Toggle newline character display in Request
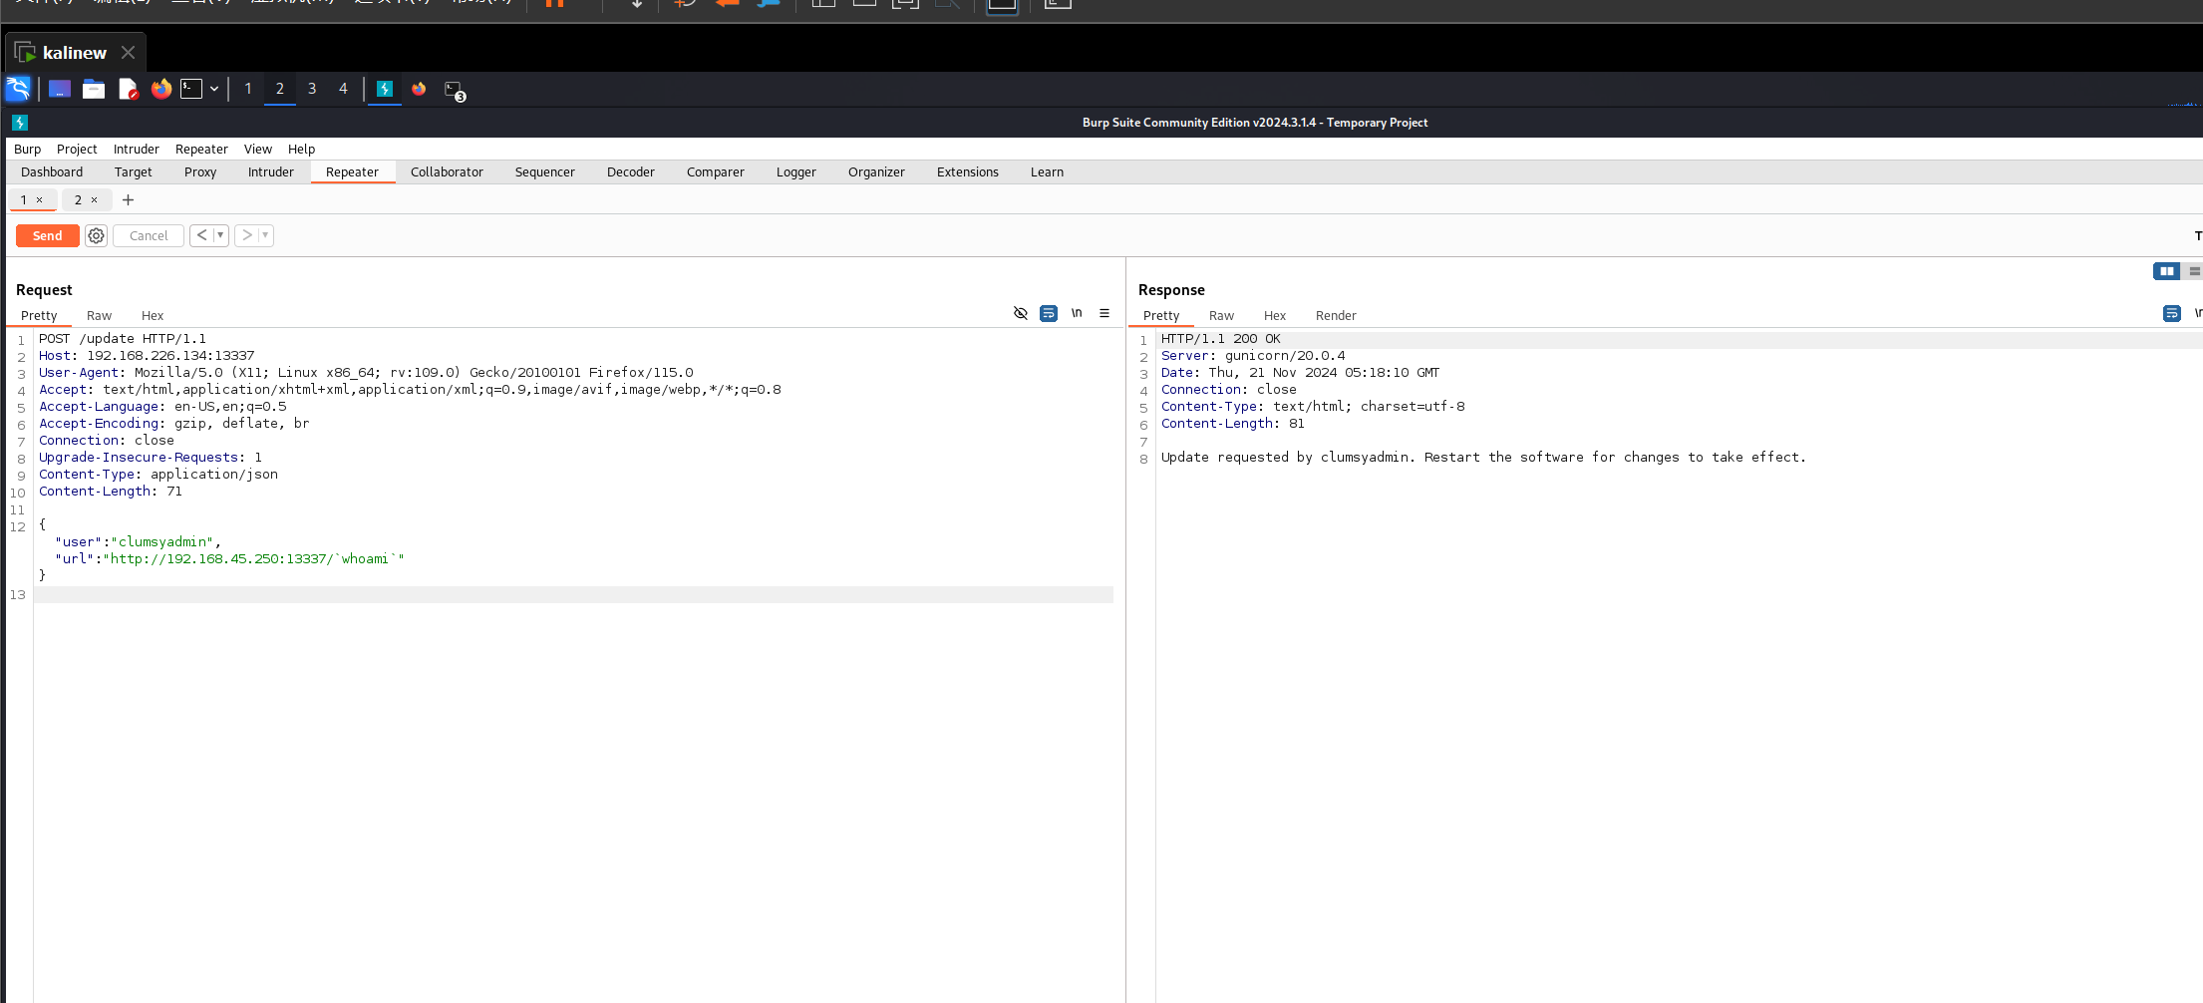 click(x=1077, y=313)
